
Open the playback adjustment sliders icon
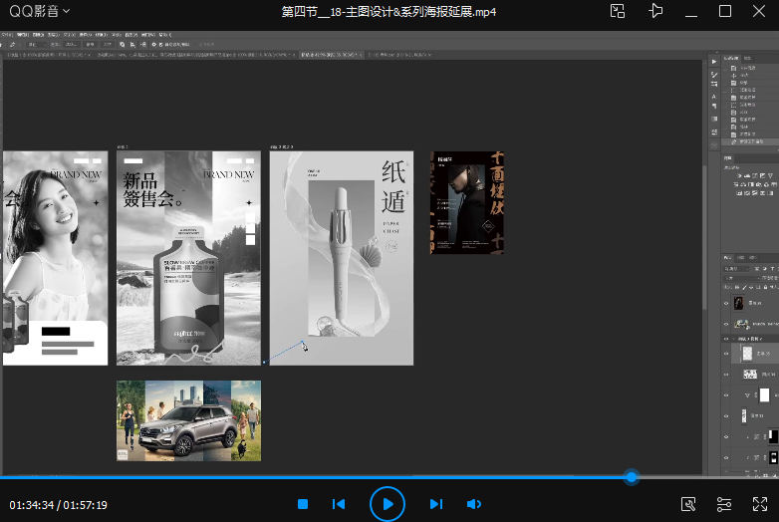pos(724,504)
